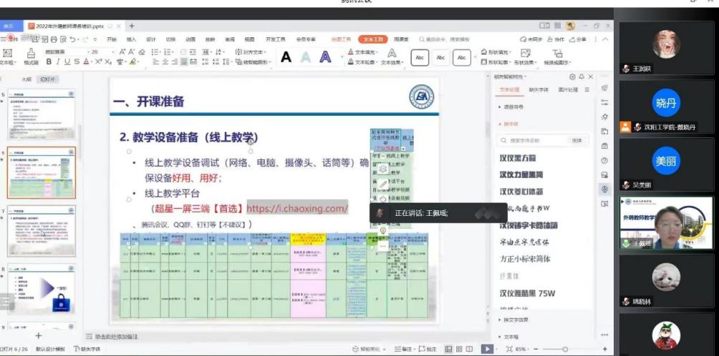The height and width of the screenshot is (356, 719).
Task: Click the zoom in plus button
Action: (605, 349)
